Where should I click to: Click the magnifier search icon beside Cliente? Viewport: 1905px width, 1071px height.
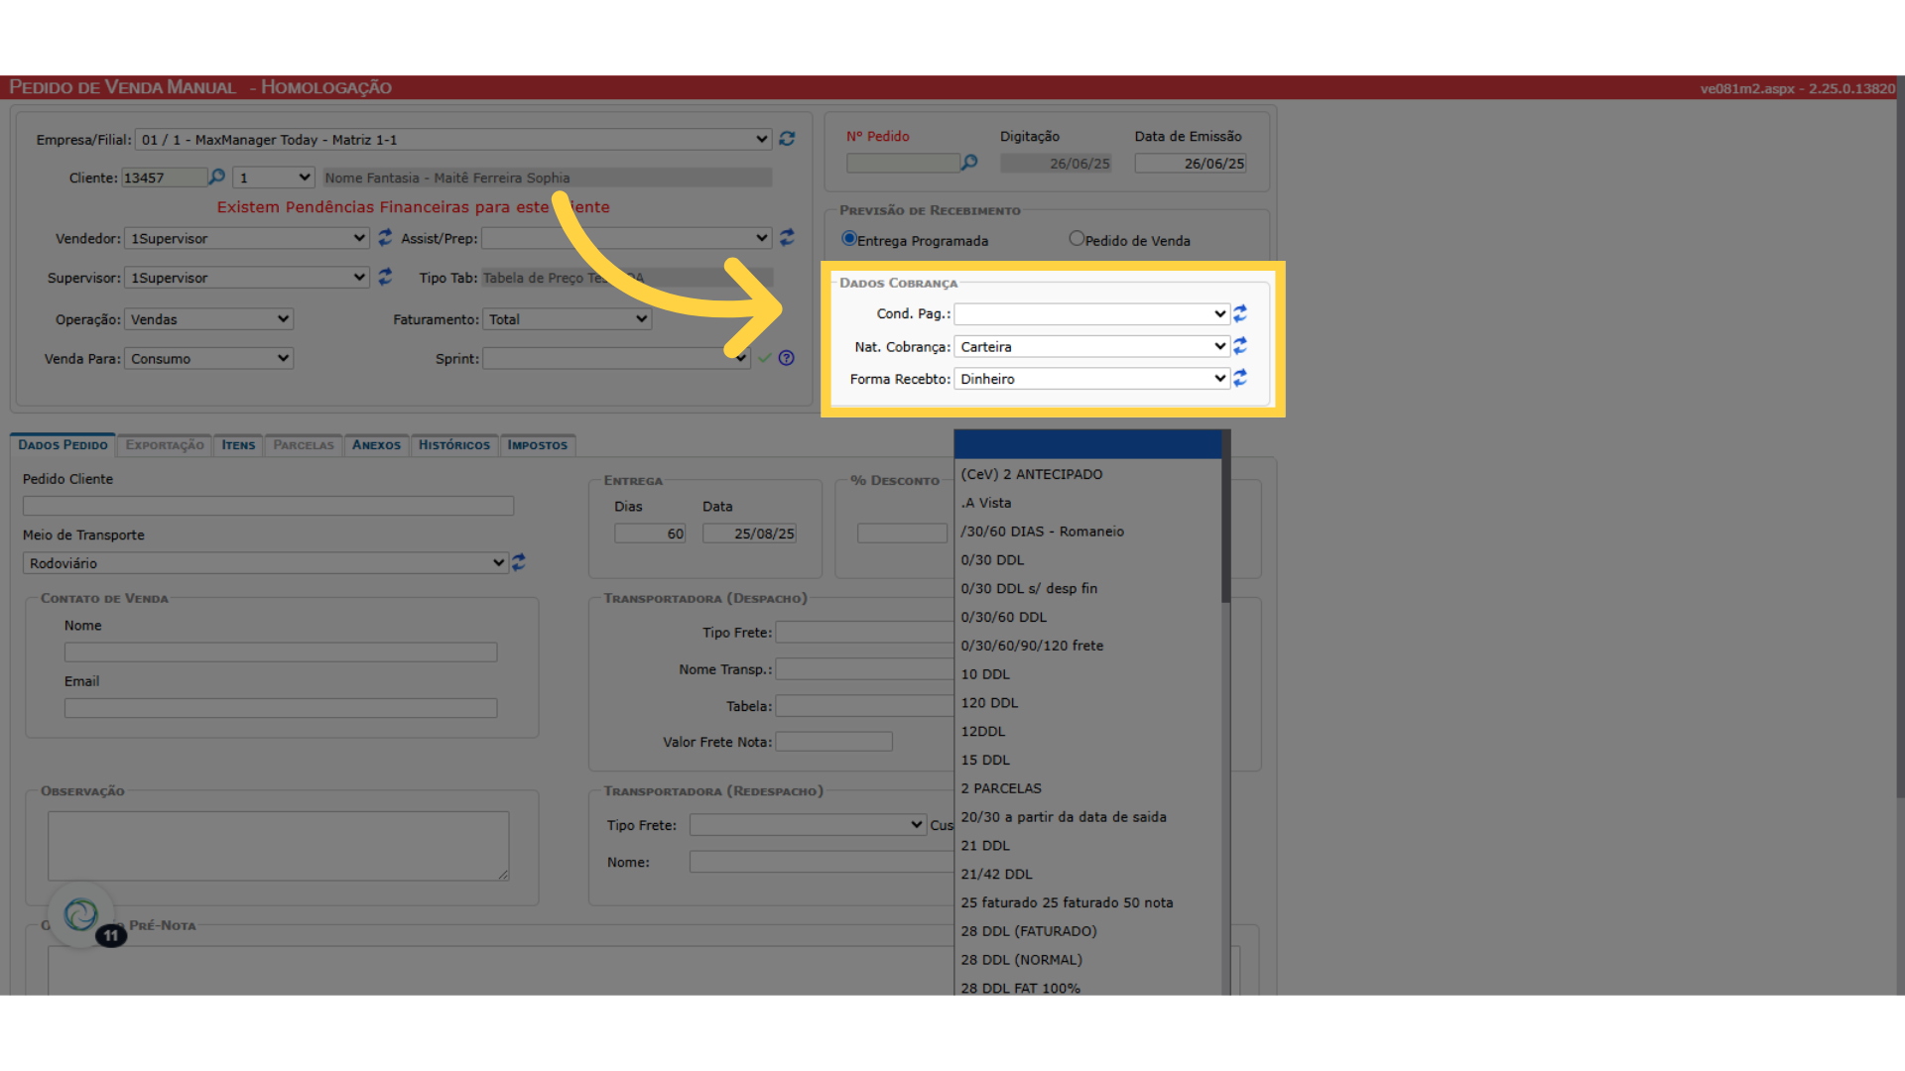pyautogui.click(x=216, y=177)
